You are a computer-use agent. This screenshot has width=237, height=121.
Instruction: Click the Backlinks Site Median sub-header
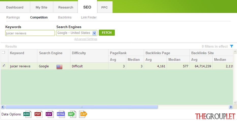tap(223, 59)
